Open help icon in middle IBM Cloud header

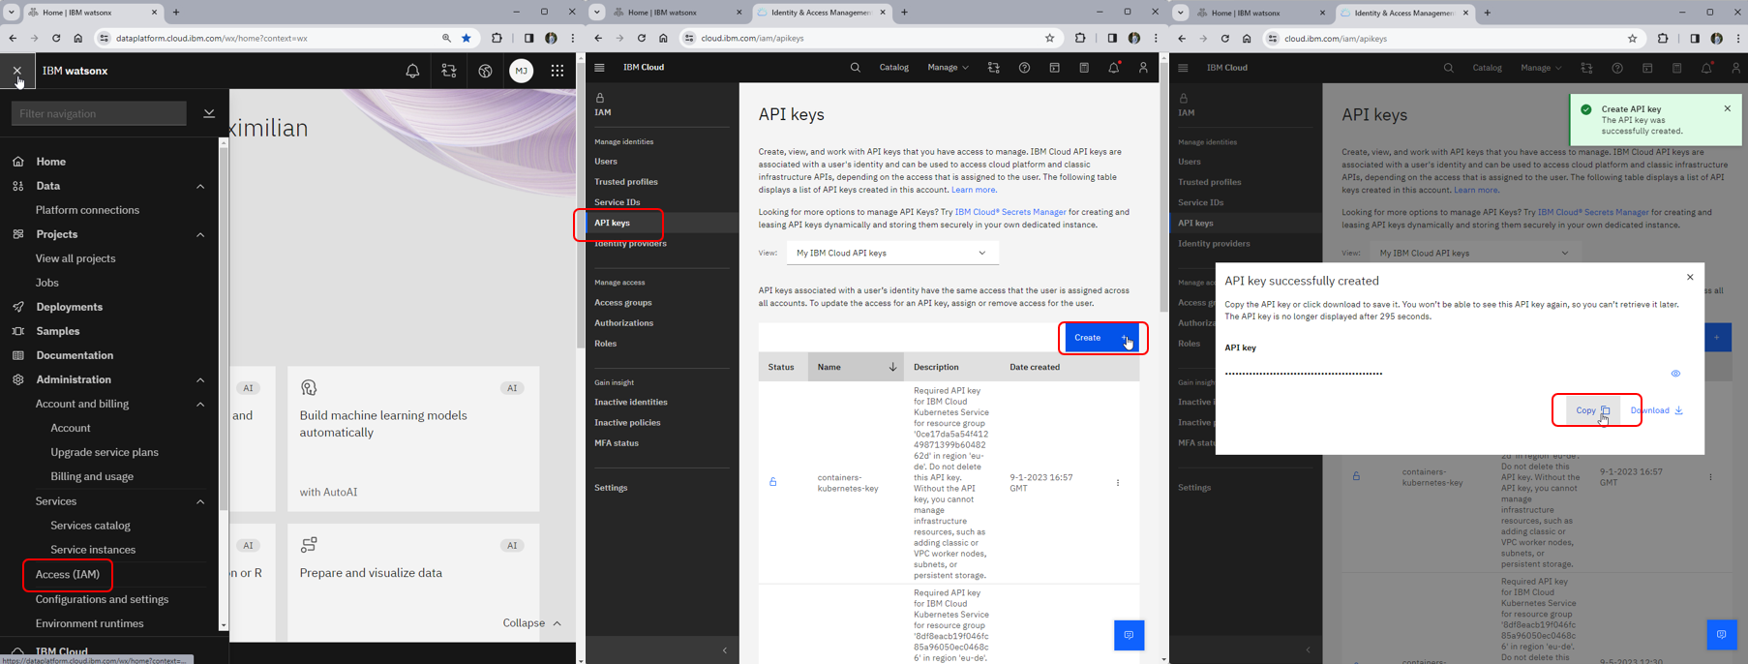1024,68
